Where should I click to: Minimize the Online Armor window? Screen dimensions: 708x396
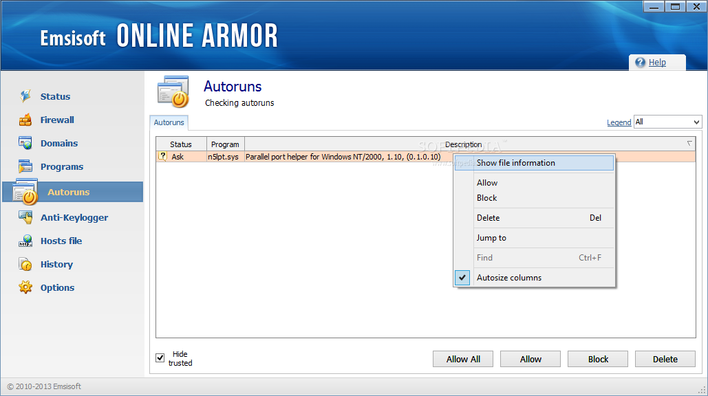point(654,6)
